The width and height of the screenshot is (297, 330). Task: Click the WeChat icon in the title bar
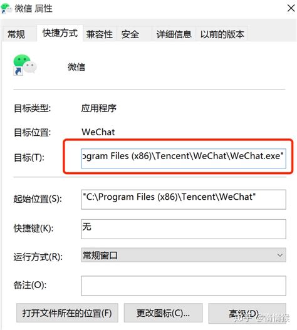[6, 9]
